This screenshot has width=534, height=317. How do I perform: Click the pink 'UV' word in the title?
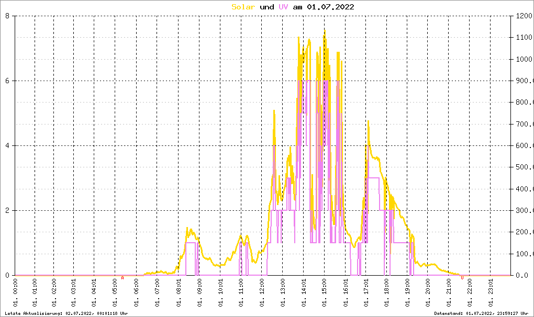click(x=283, y=7)
